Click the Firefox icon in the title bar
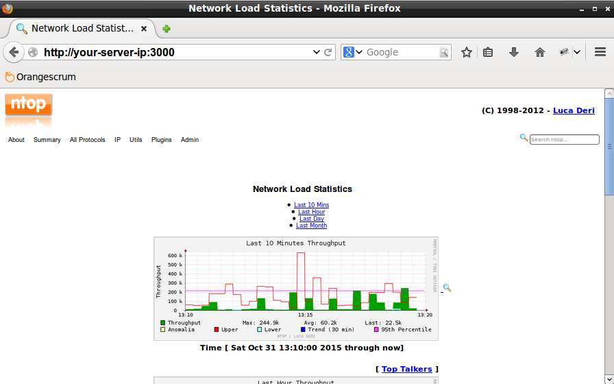The height and width of the screenshot is (384, 614). [x=7, y=8]
